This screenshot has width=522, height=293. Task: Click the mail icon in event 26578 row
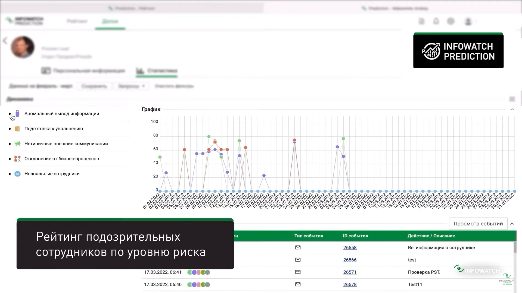point(298,284)
